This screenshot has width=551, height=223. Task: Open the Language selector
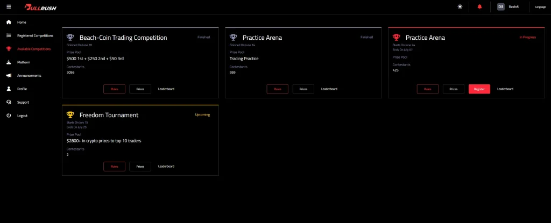(540, 7)
